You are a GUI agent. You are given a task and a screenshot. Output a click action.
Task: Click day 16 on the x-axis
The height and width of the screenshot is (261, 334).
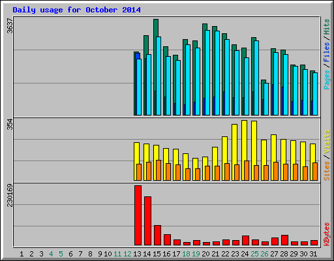(x=166, y=254)
